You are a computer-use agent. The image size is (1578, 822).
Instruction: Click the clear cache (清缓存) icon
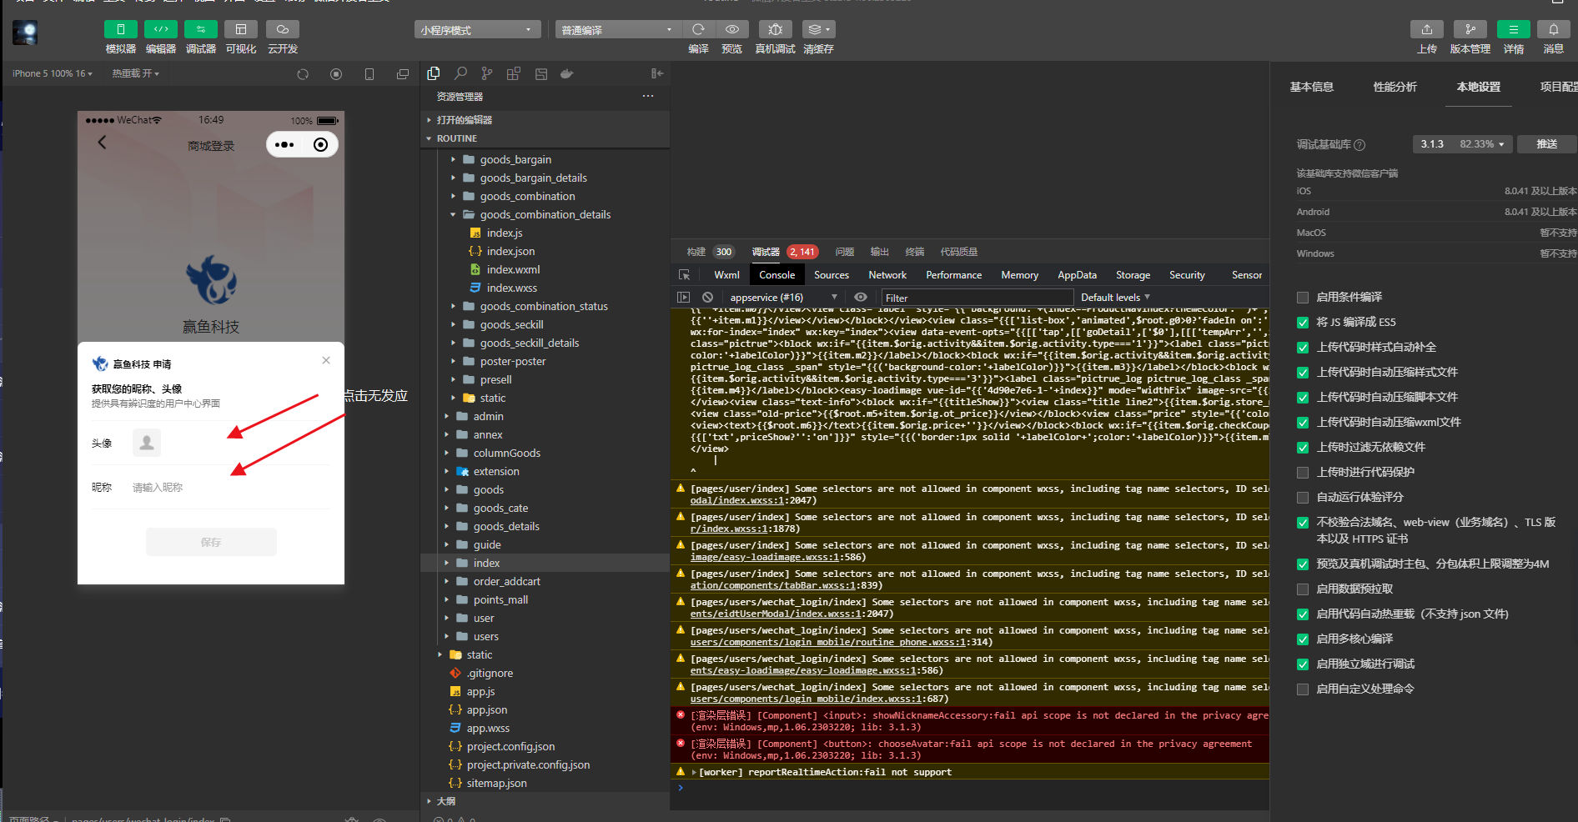(818, 29)
